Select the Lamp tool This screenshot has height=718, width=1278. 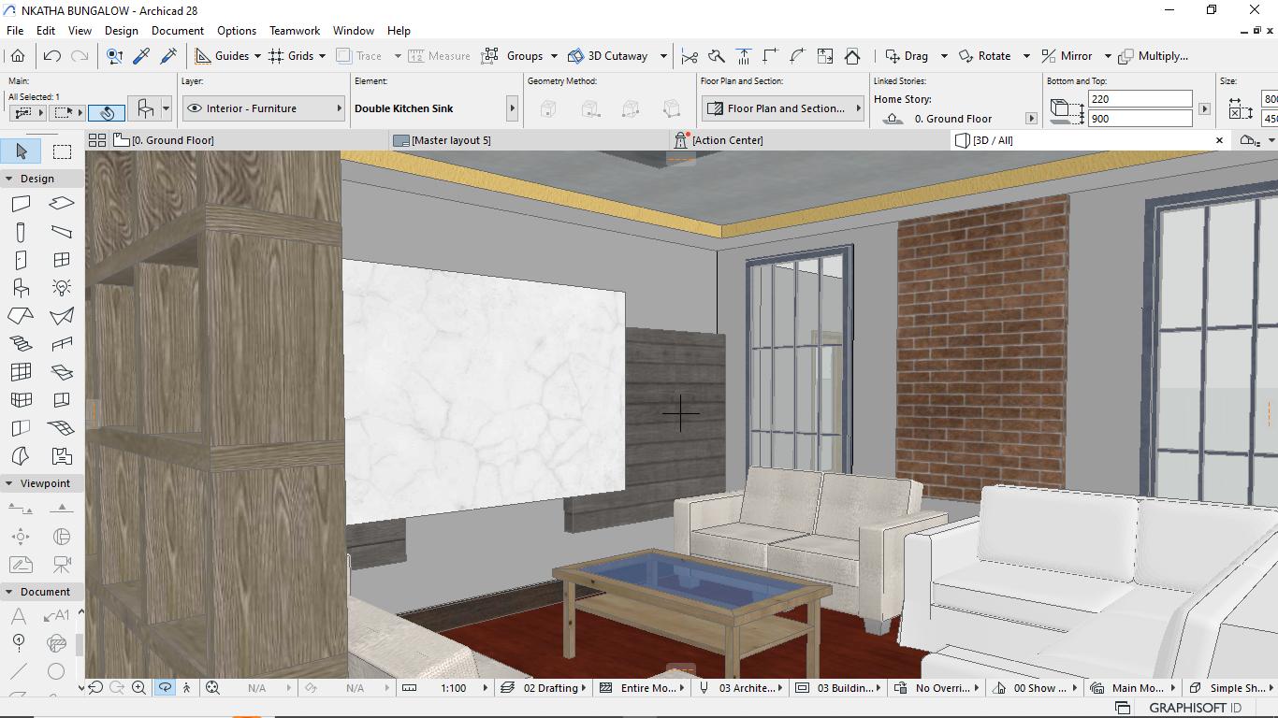coord(62,288)
